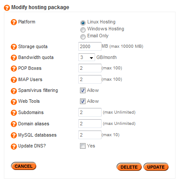The image size is (182, 183).
Task: Open help icon next to Storage quota
Action: tap(14, 47)
